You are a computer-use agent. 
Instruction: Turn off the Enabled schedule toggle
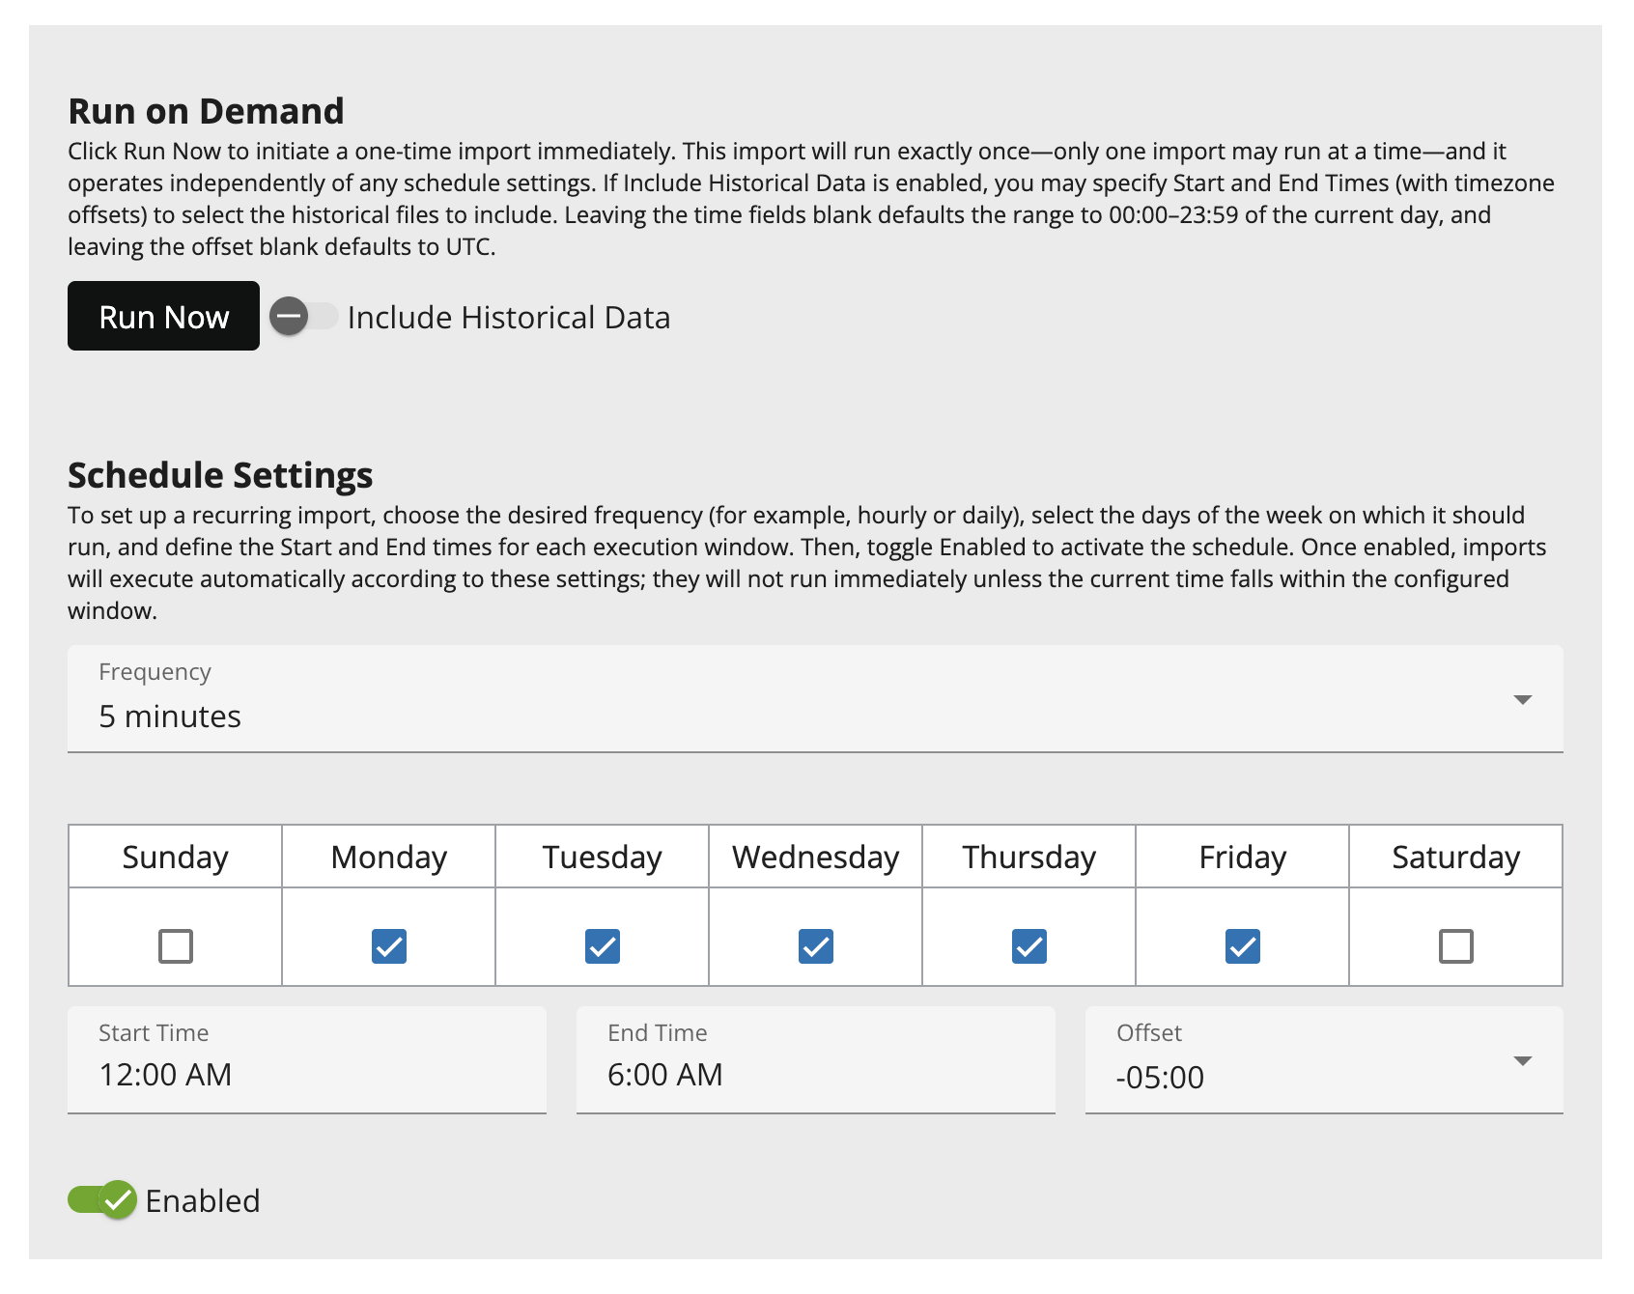click(x=102, y=1200)
